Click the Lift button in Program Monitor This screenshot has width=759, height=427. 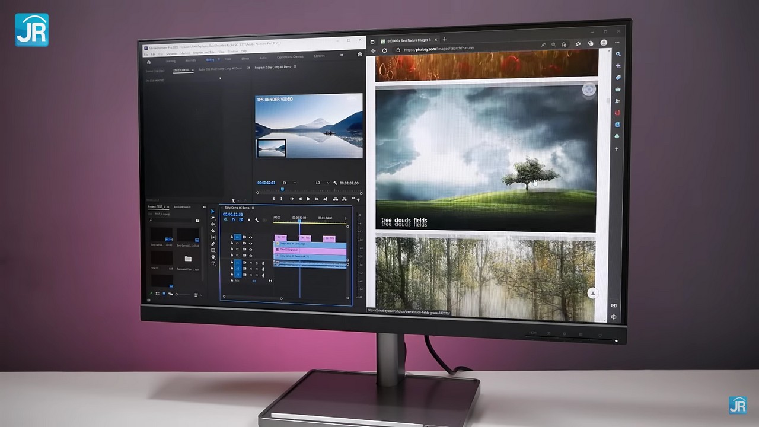(335, 199)
